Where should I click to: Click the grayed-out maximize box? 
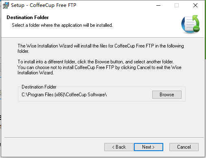pyautogui.click(x=177, y=5)
